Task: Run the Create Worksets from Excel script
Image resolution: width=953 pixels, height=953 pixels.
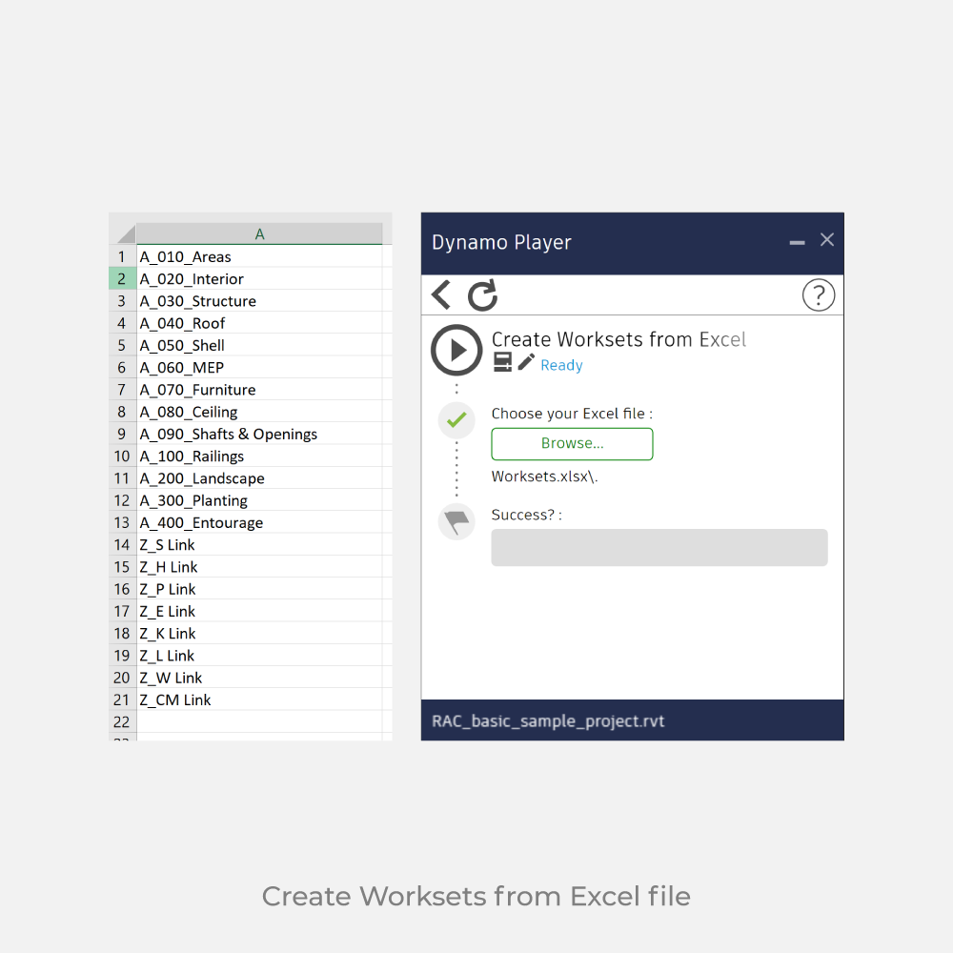Action: pyautogui.click(x=456, y=350)
